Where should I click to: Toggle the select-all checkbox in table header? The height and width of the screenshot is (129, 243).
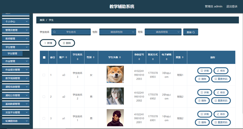44,57
